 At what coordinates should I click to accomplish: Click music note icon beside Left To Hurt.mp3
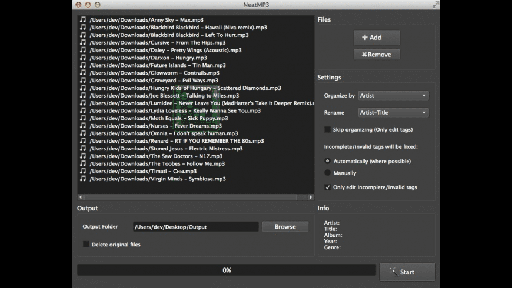point(83,35)
